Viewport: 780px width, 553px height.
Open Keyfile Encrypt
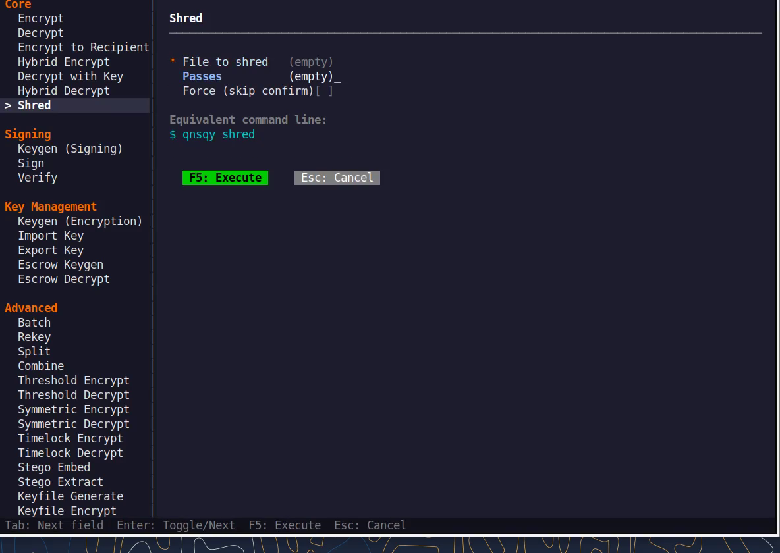(x=67, y=510)
